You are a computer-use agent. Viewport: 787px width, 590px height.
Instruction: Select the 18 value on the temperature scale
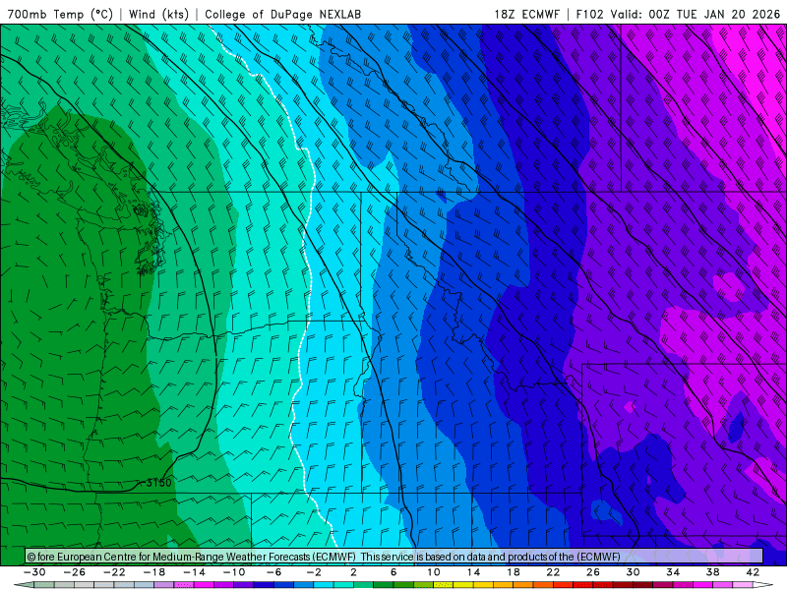(x=514, y=572)
